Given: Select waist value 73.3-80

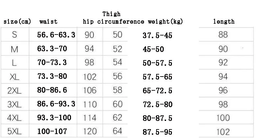Looking at the screenshot, I should 53,77.
